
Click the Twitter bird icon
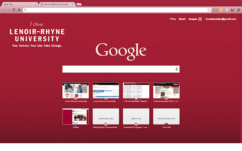tap(76, 124)
